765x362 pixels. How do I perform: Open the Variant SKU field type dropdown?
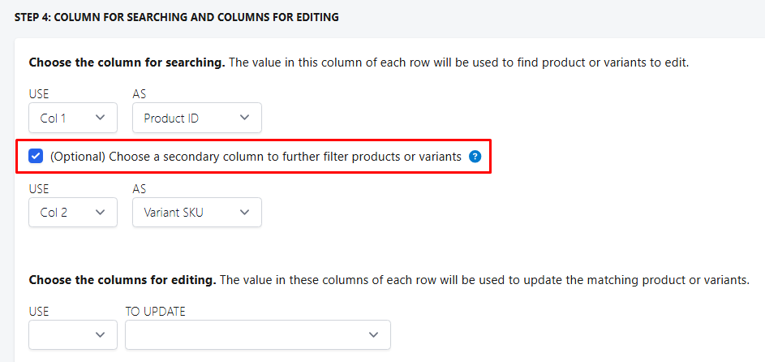click(196, 213)
